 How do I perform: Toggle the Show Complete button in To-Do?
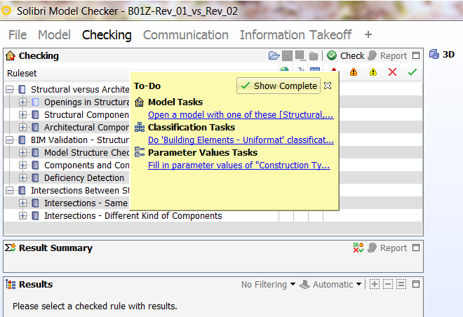point(279,86)
